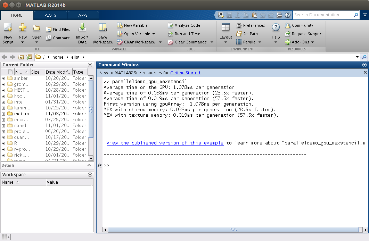Screen dimensions: 369x241
Task: Go up one folder level
Action: pyautogui.click(x=21, y=57)
